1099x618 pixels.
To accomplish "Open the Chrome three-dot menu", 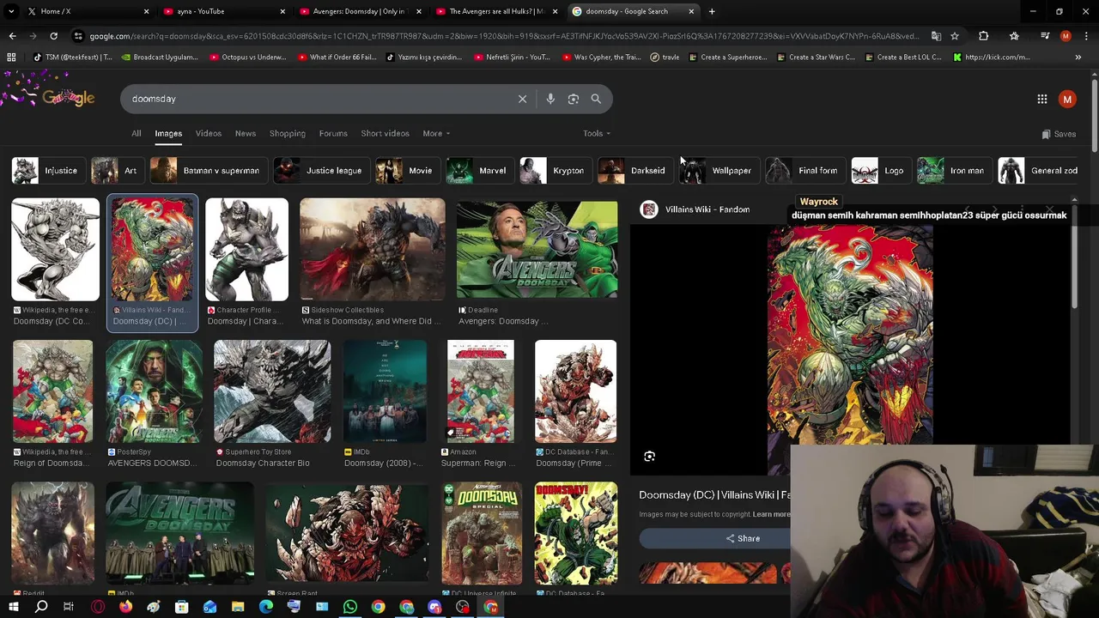I will tap(1086, 36).
